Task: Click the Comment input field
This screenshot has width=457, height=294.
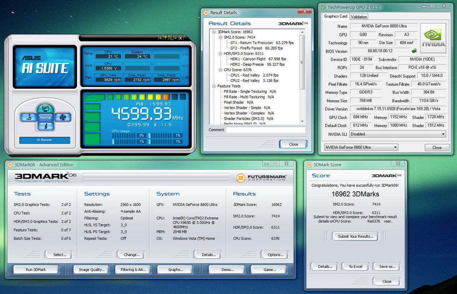Action: point(265,130)
